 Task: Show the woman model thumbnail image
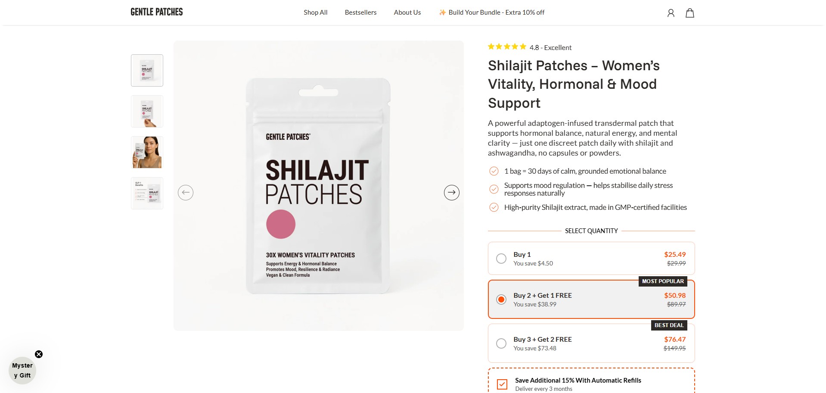(x=147, y=152)
